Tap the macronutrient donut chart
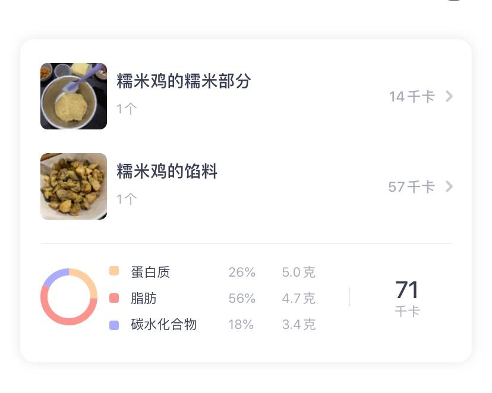The image size is (492, 393). [69, 297]
